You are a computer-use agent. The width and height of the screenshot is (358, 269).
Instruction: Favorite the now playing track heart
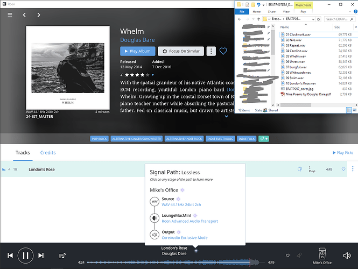coord(287,256)
